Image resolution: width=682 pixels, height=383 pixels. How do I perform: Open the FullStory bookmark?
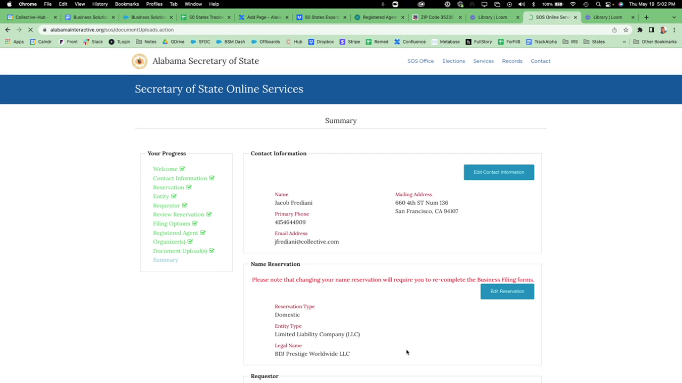coord(479,41)
